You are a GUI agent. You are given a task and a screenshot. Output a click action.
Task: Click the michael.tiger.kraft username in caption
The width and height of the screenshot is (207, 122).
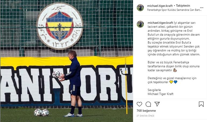pos(160,23)
